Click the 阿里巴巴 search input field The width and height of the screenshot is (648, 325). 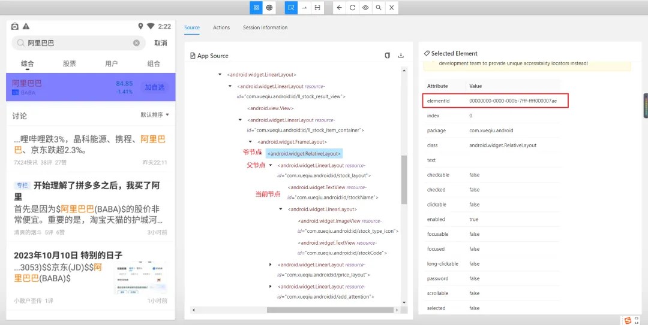tap(79, 43)
